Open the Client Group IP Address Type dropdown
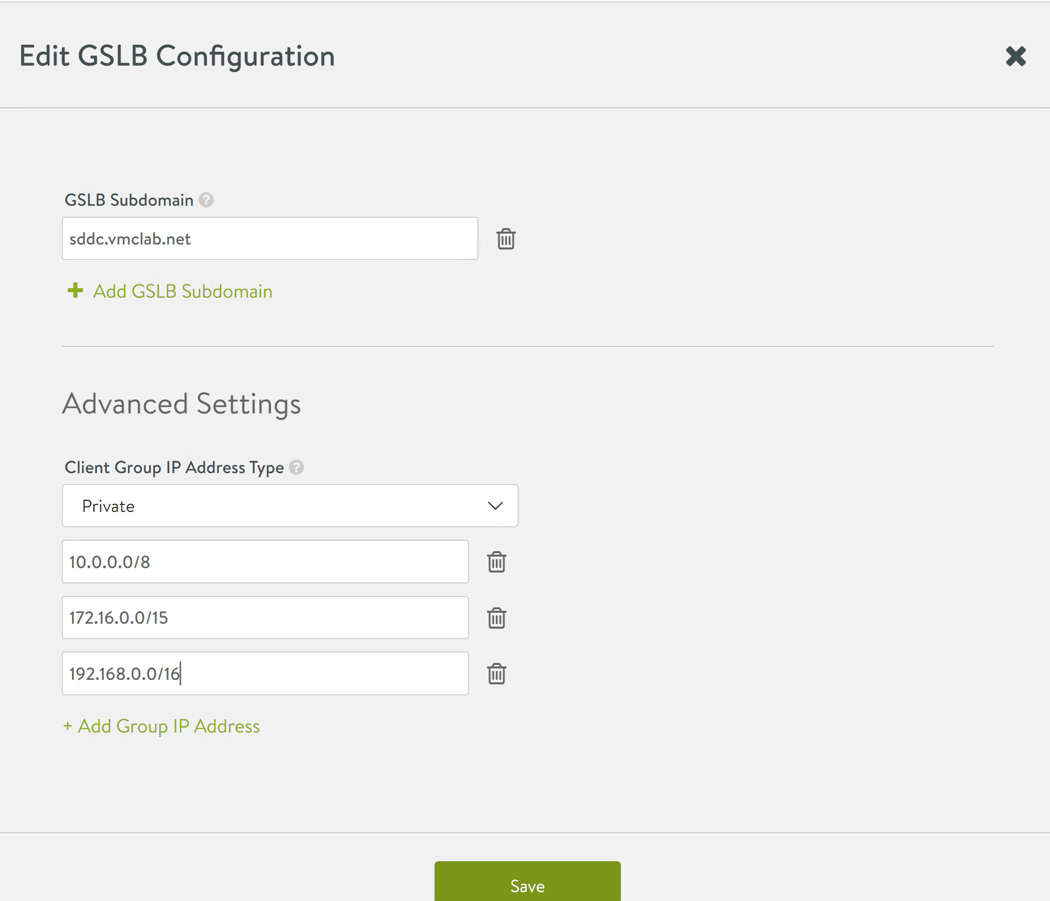 click(x=289, y=506)
